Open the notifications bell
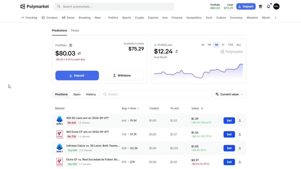This screenshot has width=301, height=169. click(268, 7)
